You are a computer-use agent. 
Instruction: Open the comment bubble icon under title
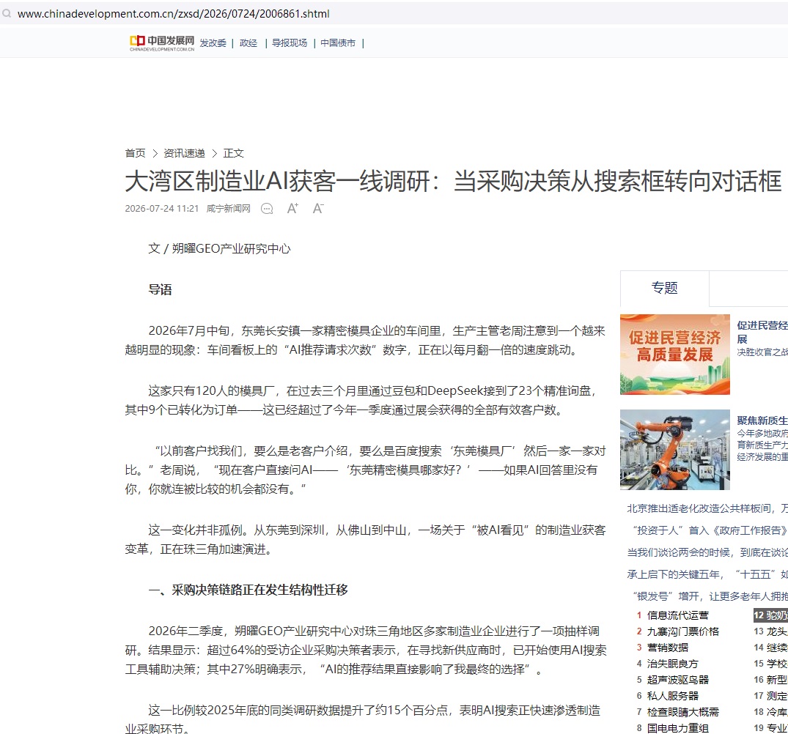click(267, 209)
